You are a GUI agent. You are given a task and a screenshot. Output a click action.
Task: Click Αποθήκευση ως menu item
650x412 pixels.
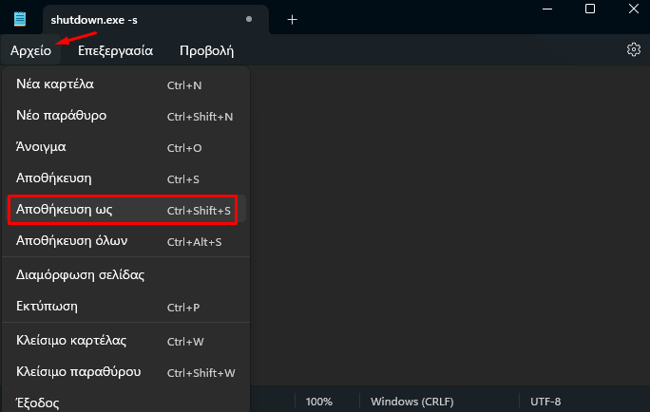123,210
